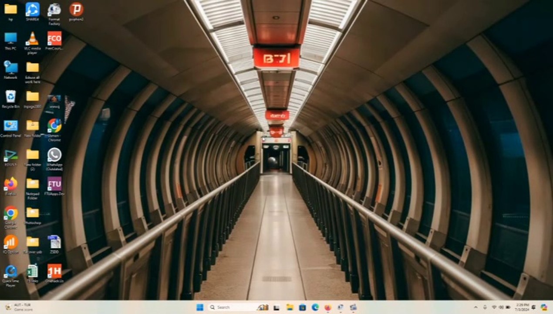Open the ZSDD file icon
This screenshot has height=314, width=553.
54,244
